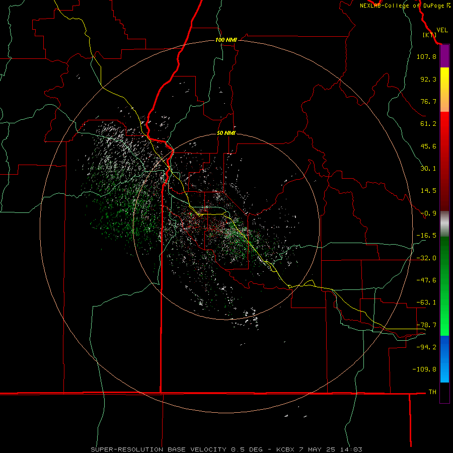This screenshot has width=453, height=453.
Task: Click the 100 NMI range ring label
Action: click(x=226, y=40)
